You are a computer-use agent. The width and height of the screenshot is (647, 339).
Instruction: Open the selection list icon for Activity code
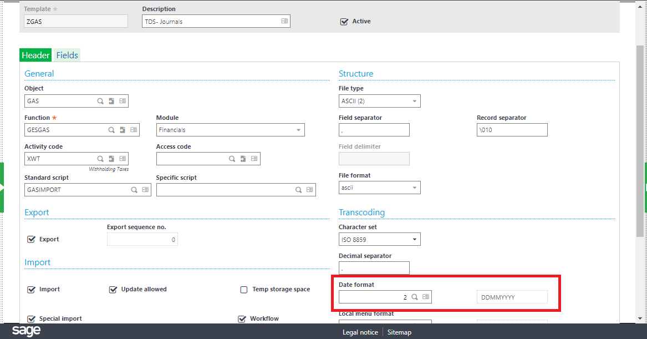[122, 159]
